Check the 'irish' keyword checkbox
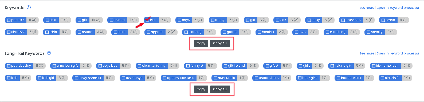This screenshot has height=102, width=424. (148, 20)
